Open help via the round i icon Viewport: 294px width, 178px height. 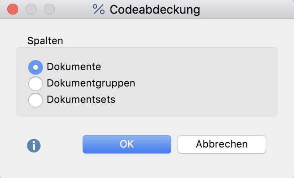[x=34, y=146]
